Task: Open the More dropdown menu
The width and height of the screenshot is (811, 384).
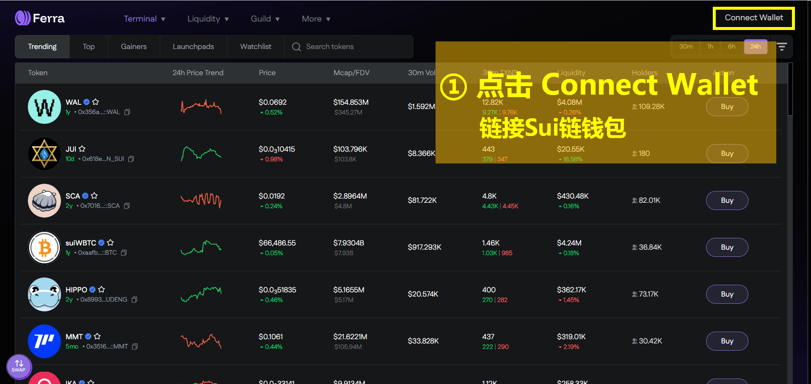Action: (316, 19)
